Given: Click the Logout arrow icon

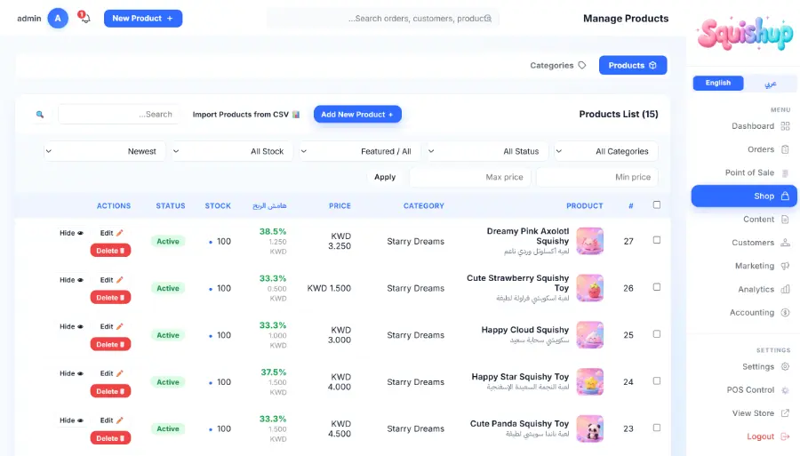Looking at the screenshot, I should pyautogui.click(x=785, y=436).
